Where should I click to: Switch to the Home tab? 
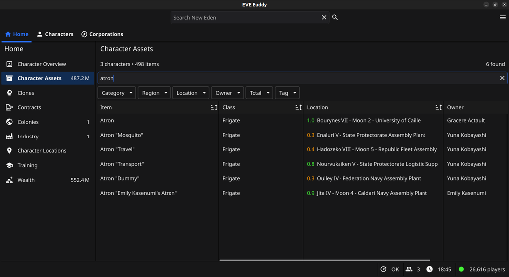[17, 34]
